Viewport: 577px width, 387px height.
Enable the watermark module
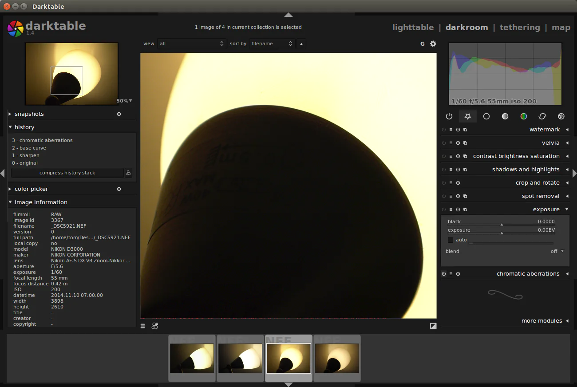444,130
